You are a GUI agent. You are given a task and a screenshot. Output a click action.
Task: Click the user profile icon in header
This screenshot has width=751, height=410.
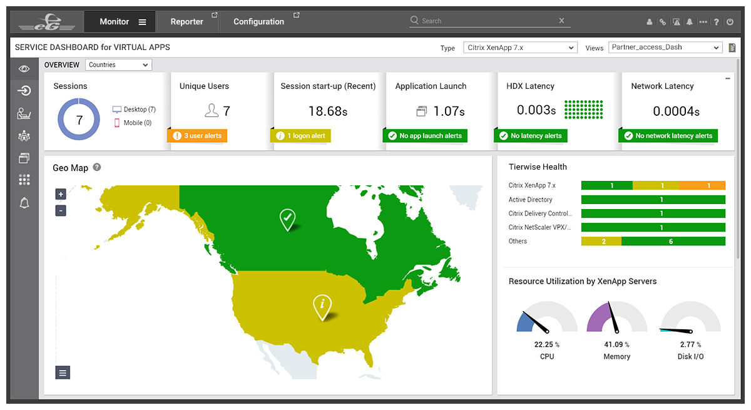click(649, 22)
